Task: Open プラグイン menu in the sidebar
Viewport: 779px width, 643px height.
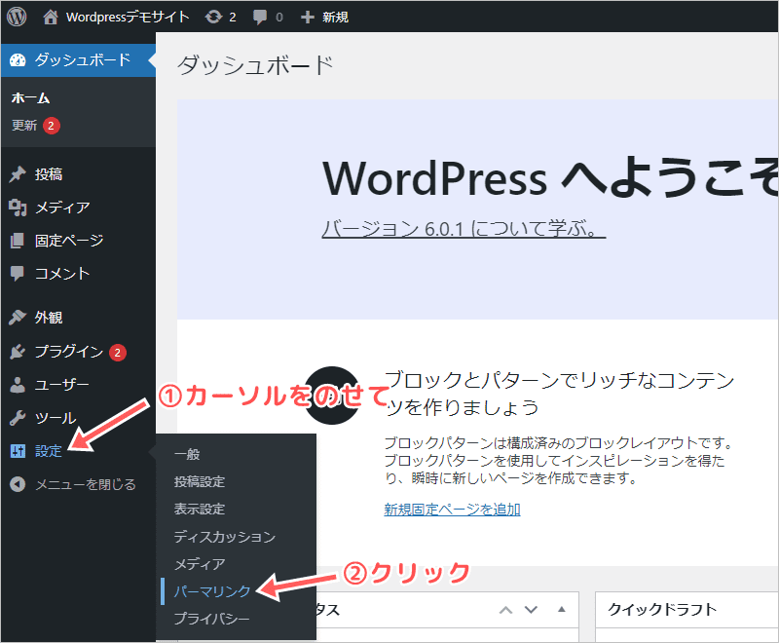Action: click(68, 352)
